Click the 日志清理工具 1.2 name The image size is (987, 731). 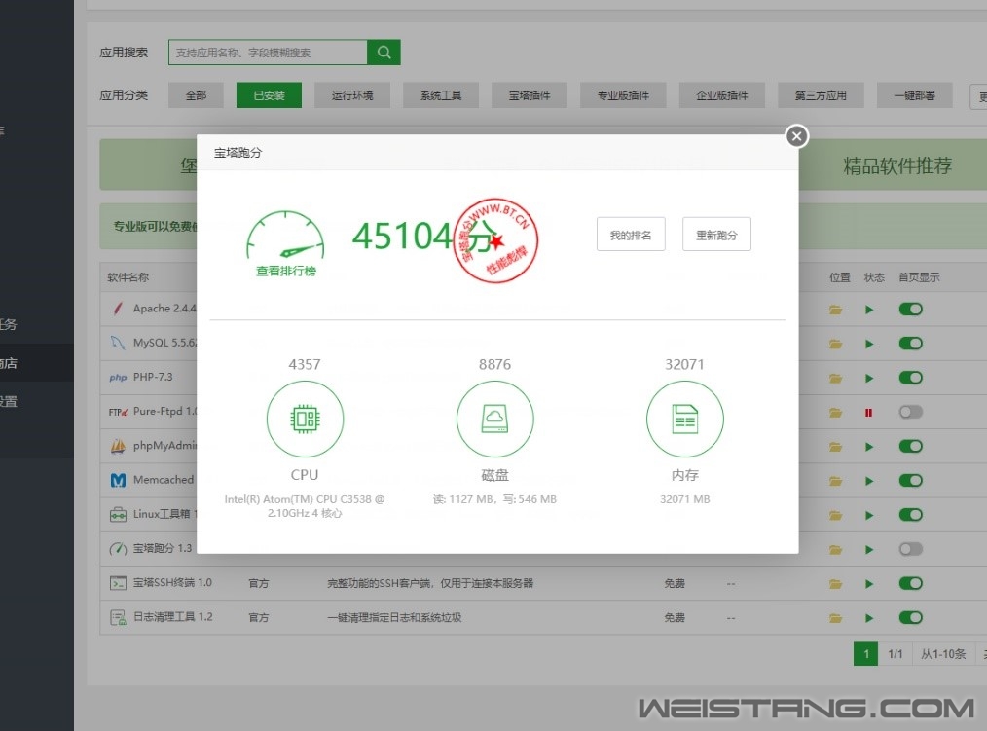(173, 617)
